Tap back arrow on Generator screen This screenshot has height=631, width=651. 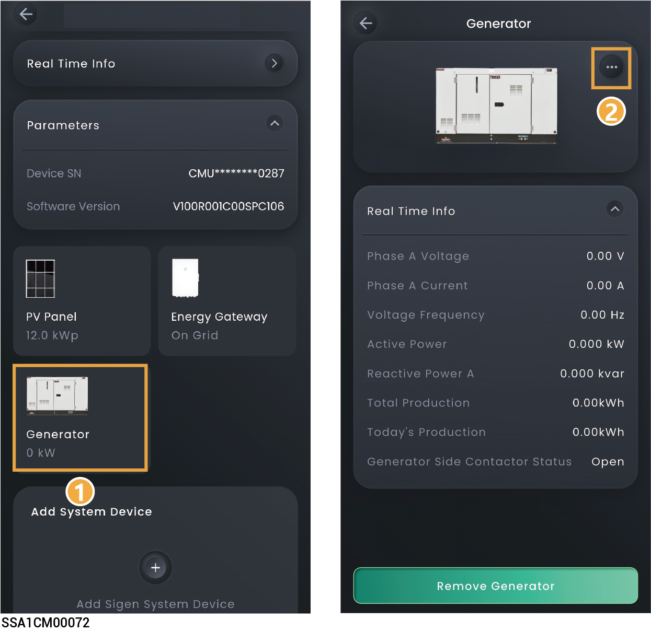coord(366,24)
